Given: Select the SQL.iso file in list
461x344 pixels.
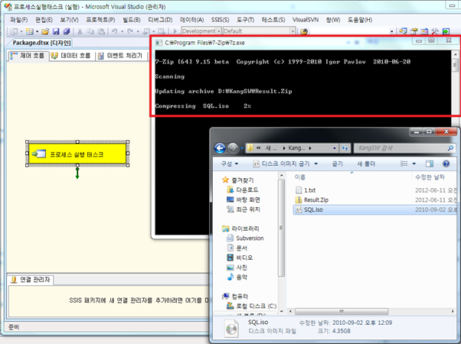Looking at the screenshot, I should (375, 209).
